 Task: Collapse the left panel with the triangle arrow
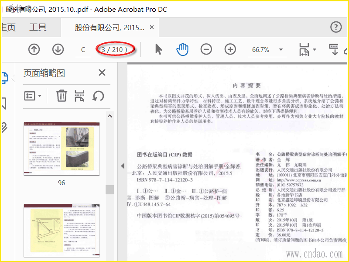coord(123,166)
